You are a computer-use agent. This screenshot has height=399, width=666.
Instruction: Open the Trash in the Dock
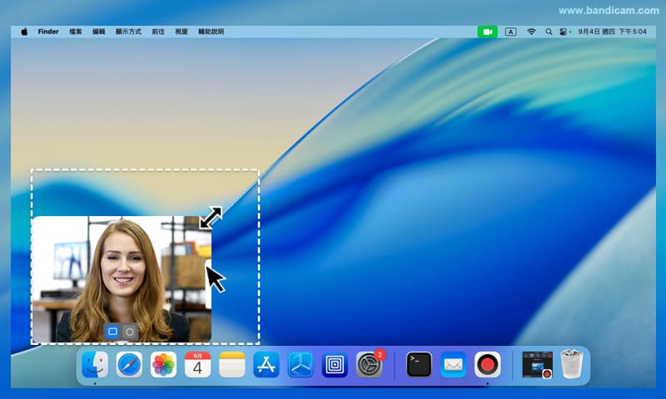[x=572, y=364]
